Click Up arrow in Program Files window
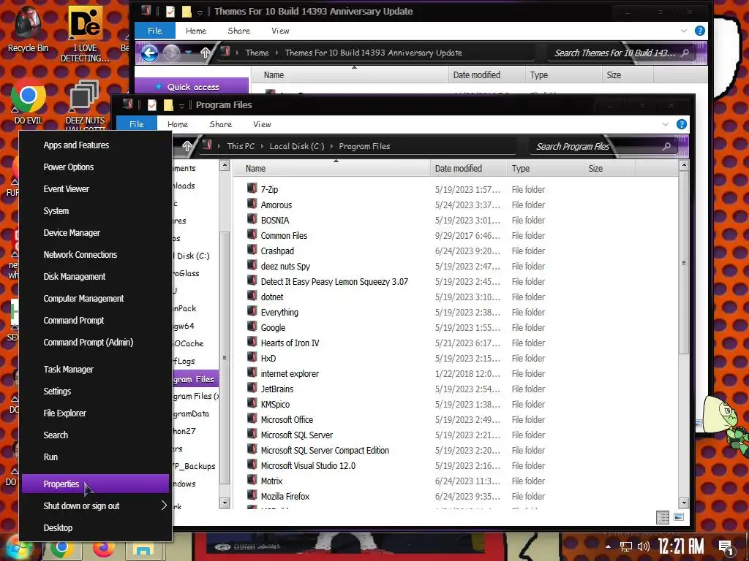This screenshot has width=749, height=561. (187, 146)
